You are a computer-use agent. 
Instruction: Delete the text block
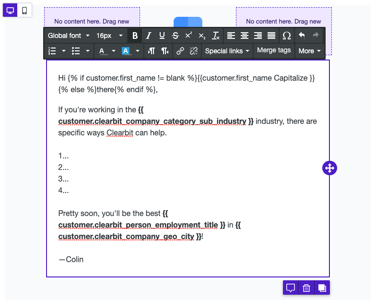pyautogui.click(x=306, y=288)
